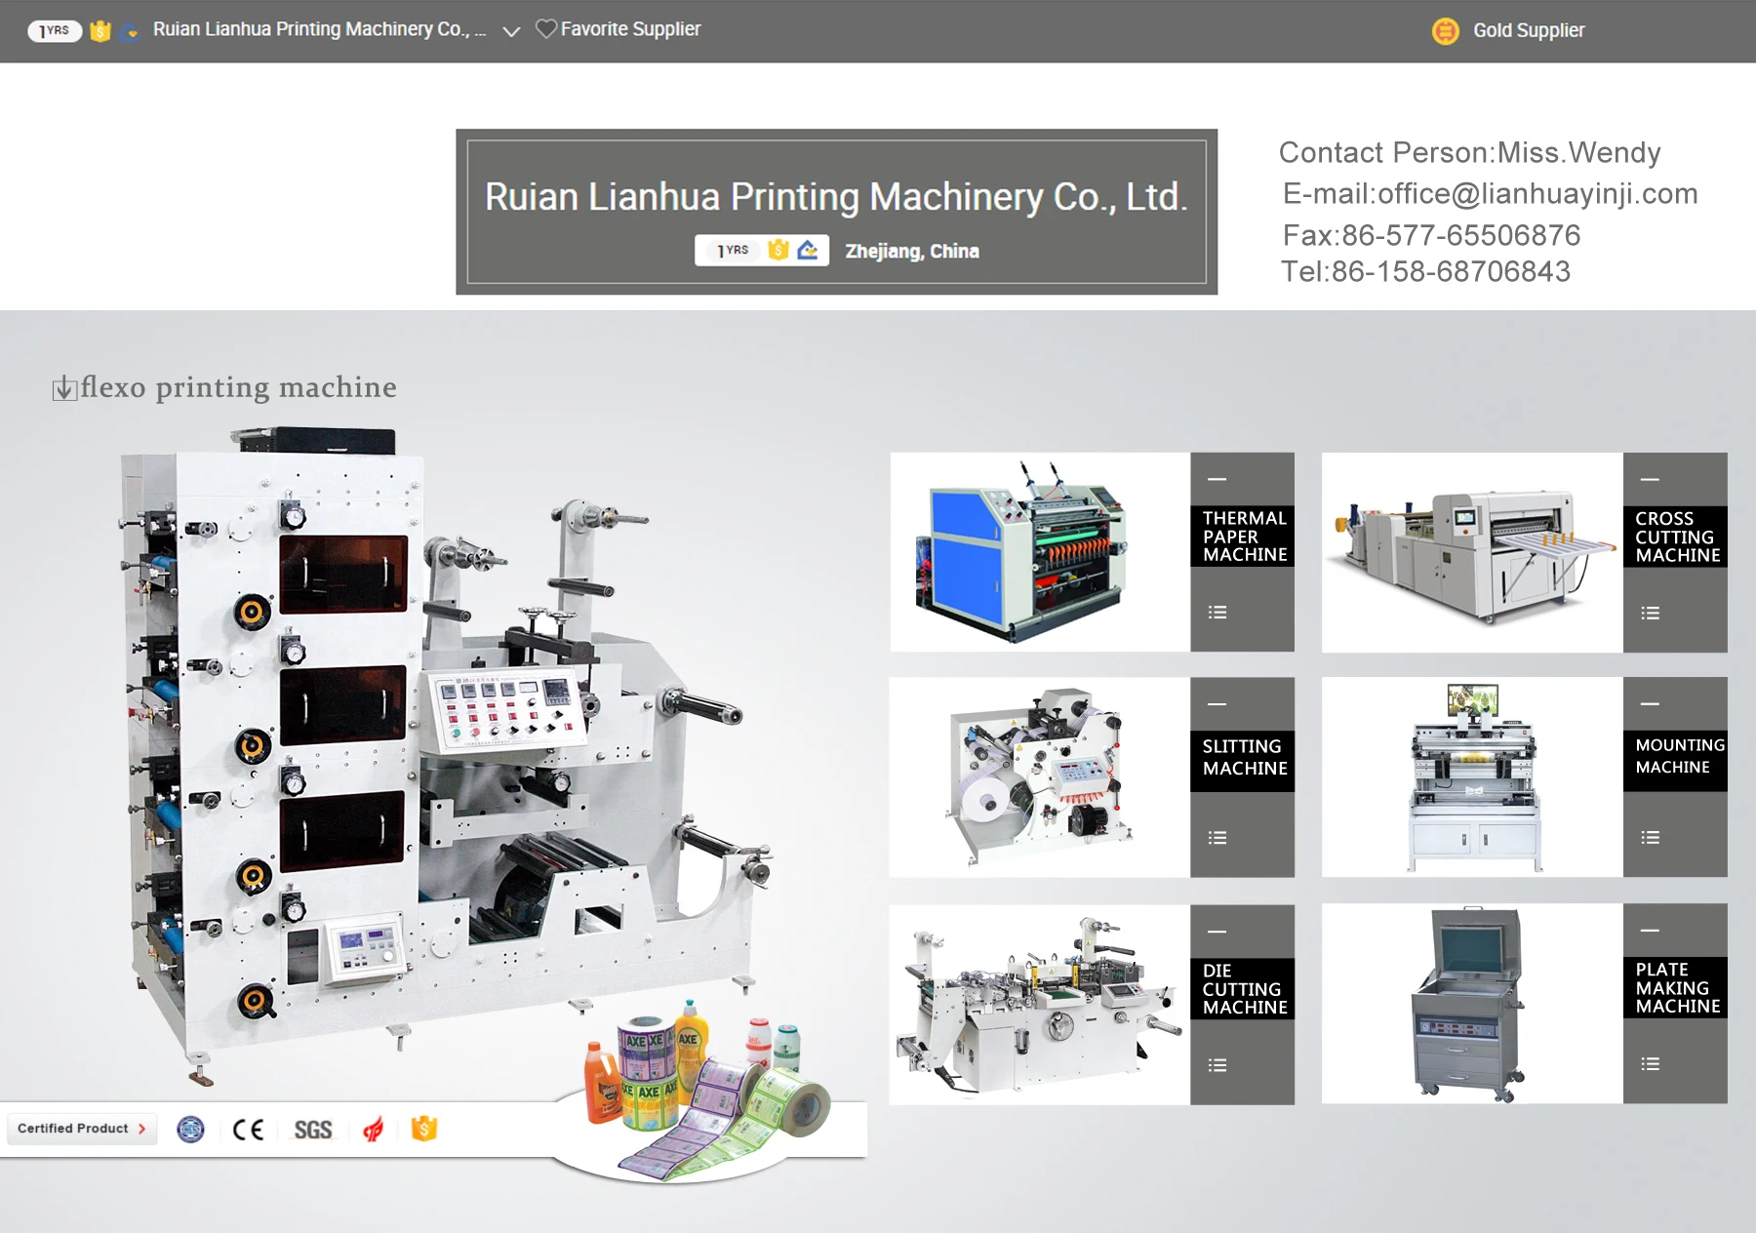Click the CE certification mark
The height and width of the screenshot is (1233, 1756).
pos(248,1130)
